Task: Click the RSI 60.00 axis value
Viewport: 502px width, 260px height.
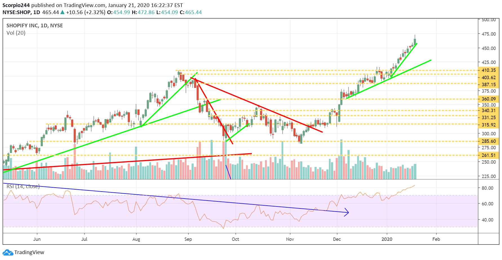Action: click(487, 204)
